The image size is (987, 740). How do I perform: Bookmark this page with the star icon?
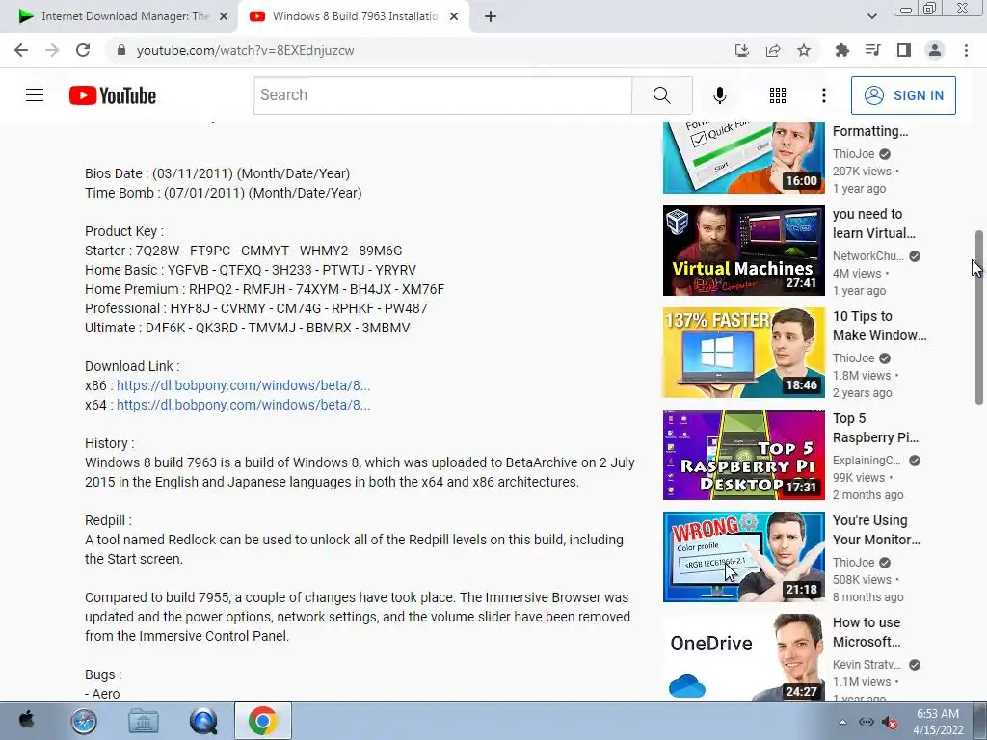(804, 50)
